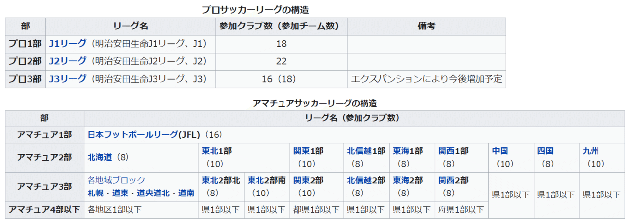Open the 関東2部 link
The width and height of the screenshot is (630, 222).
coord(308,180)
